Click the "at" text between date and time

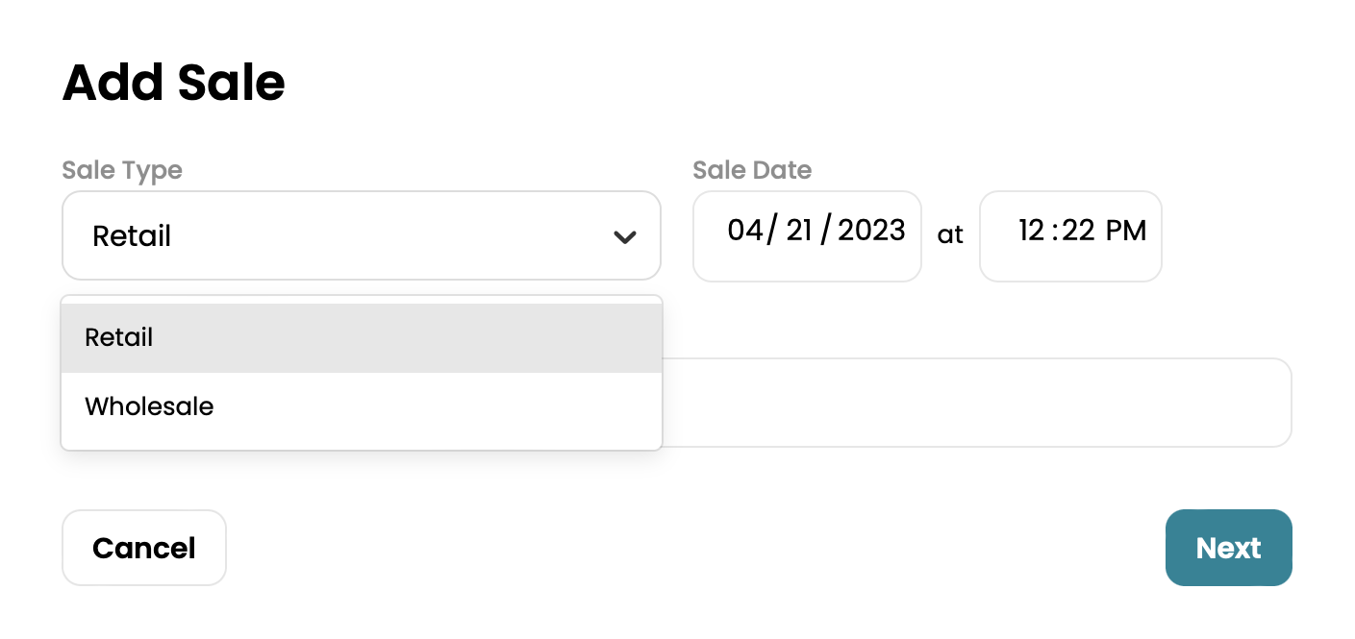(950, 235)
